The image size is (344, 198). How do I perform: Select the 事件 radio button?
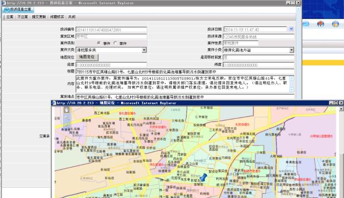(99, 43)
